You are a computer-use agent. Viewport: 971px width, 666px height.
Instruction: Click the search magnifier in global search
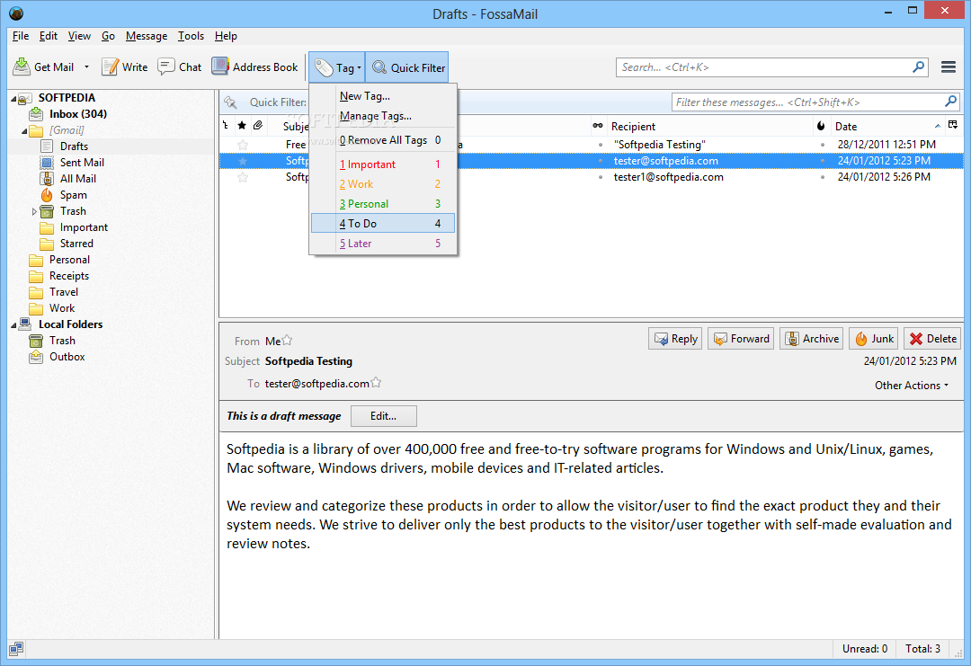click(918, 67)
